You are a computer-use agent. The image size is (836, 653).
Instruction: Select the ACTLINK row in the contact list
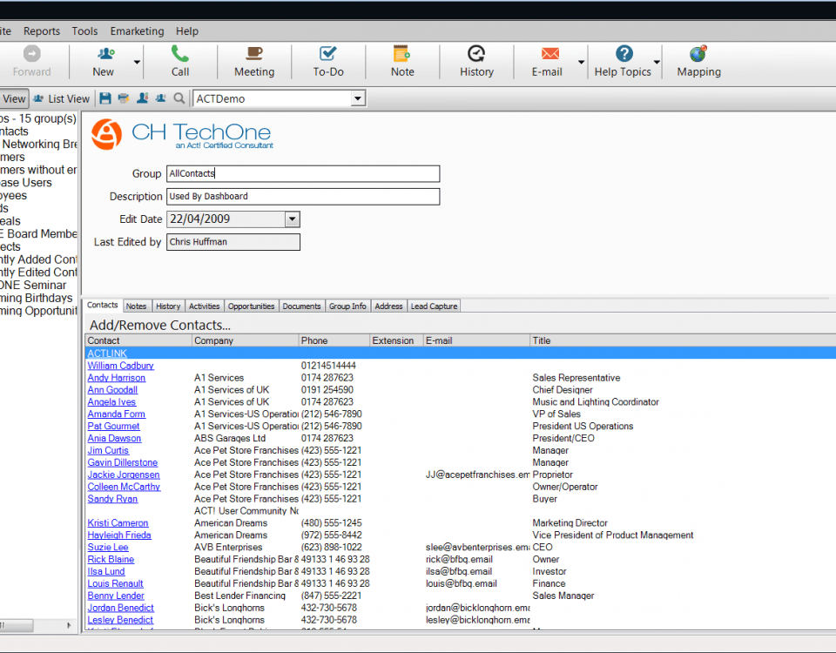[x=461, y=353]
